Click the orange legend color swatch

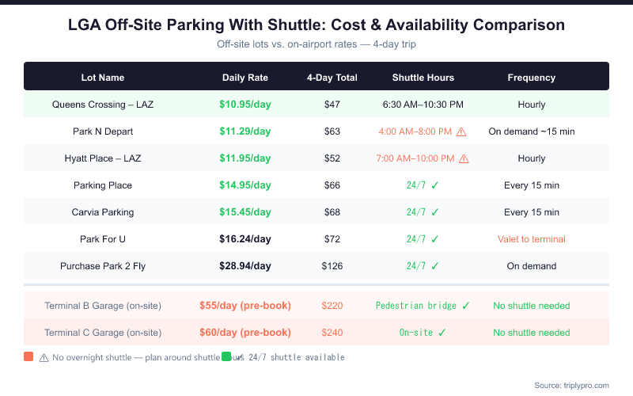coord(28,357)
